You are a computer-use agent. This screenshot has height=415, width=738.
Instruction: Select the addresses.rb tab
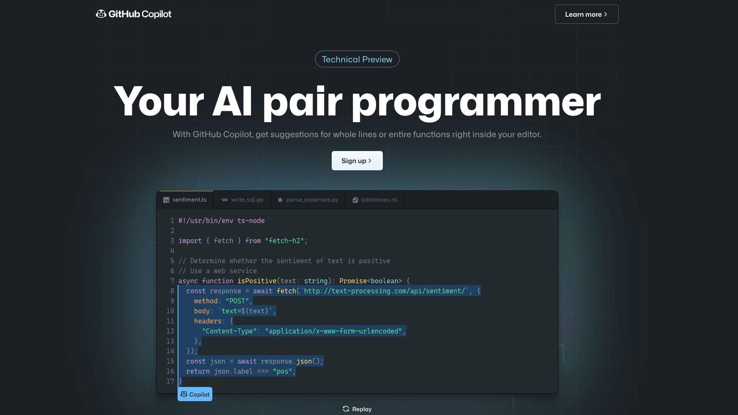[x=379, y=200]
